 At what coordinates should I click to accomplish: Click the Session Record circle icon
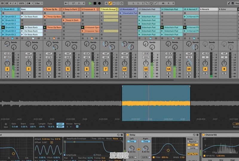[122, 3]
